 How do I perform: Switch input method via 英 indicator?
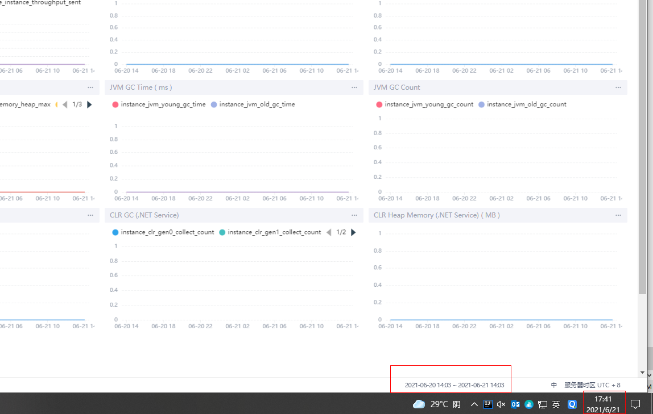click(x=556, y=404)
